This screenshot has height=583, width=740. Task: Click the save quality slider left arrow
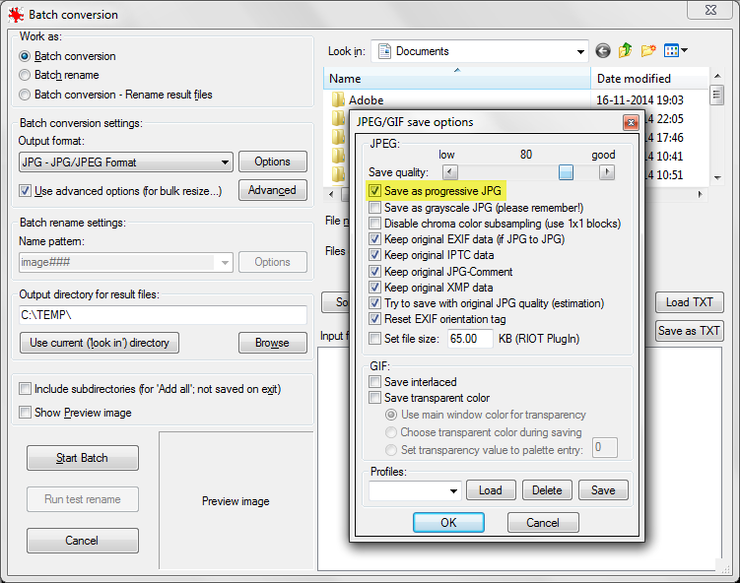click(450, 172)
